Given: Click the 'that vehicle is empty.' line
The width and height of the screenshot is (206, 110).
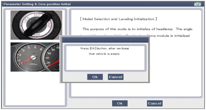Looking at the screenshot, I should pos(104,54).
